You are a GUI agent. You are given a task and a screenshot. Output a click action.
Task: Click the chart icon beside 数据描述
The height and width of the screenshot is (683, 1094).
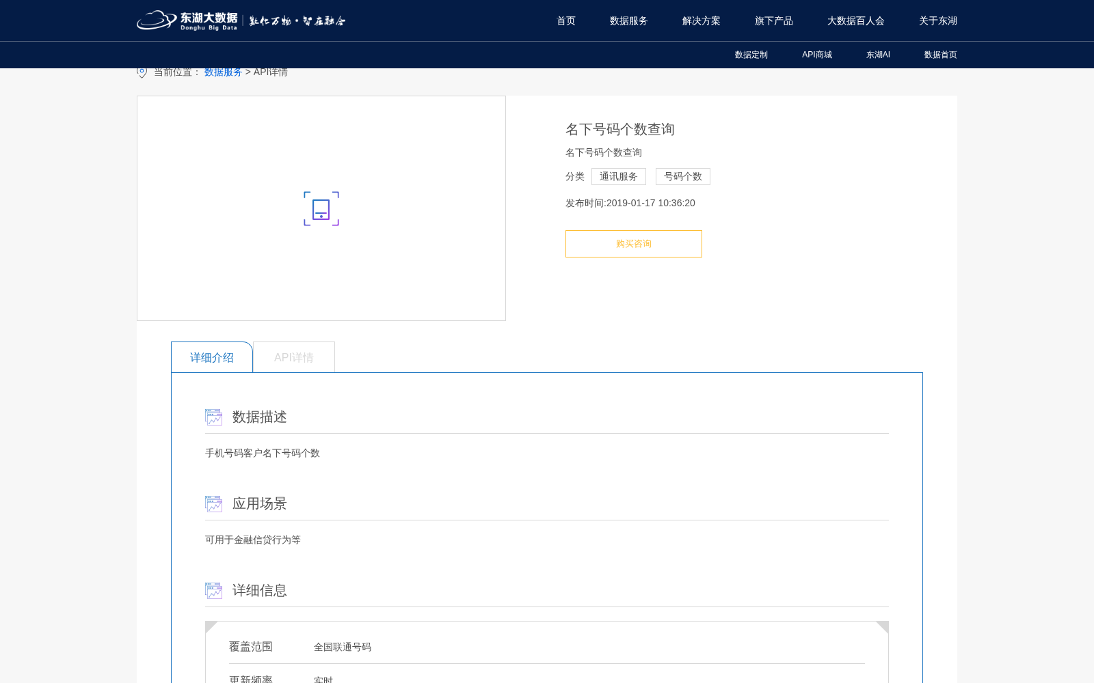tap(214, 417)
